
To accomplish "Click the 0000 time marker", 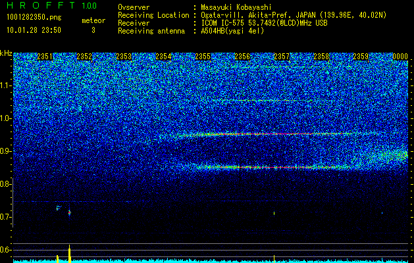I will pos(400,57).
